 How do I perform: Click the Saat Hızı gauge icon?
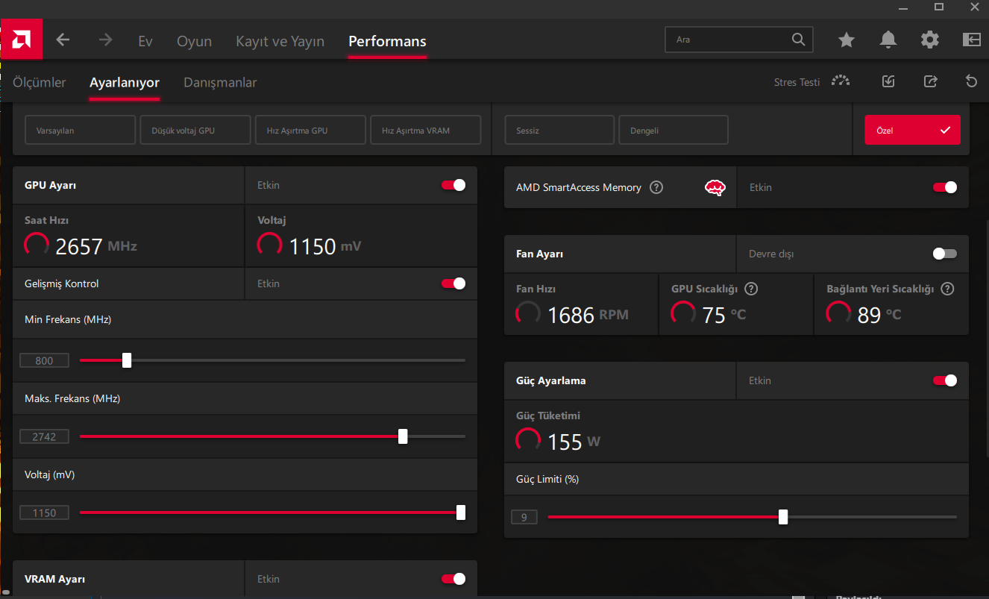coord(37,244)
